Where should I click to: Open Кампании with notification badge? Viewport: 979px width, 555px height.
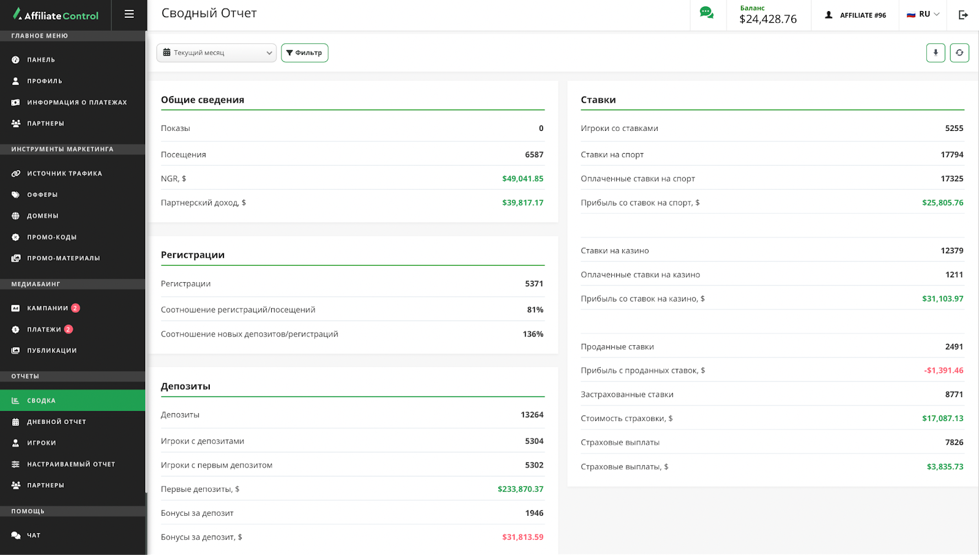pos(48,308)
